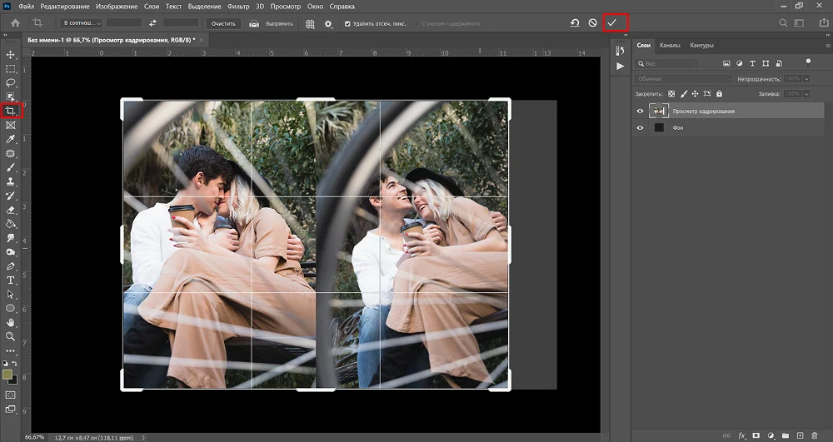Open the crop ratio preset dropdown
The width and height of the screenshot is (833, 442).
pos(82,23)
